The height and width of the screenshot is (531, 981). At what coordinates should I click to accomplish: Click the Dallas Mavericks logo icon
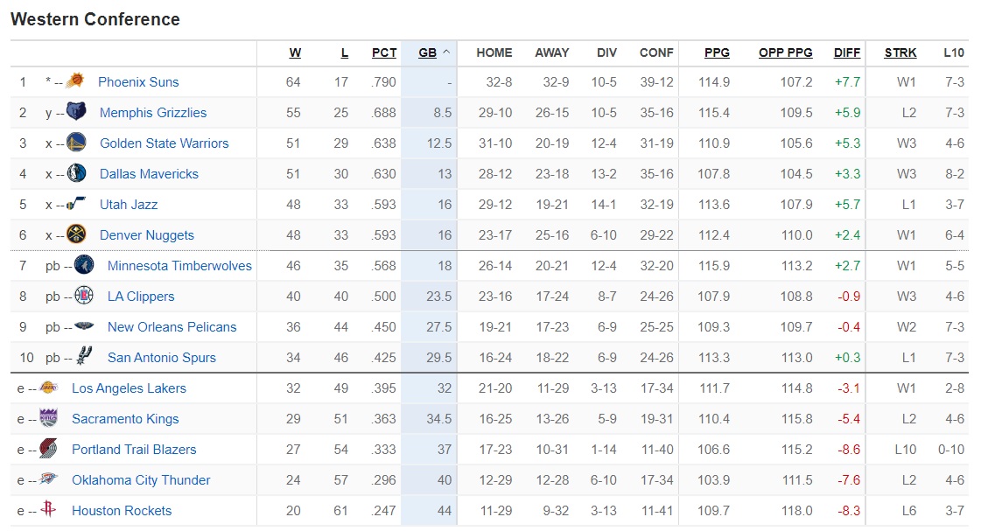click(x=76, y=173)
